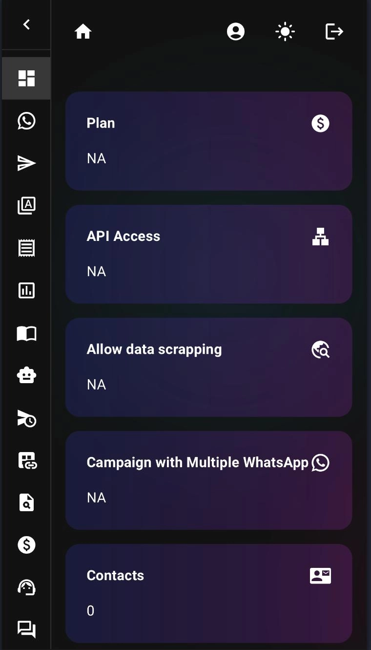Image resolution: width=371 pixels, height=650 pixels.
Task: Open the user account profile icon
Action: click(236, 32)
